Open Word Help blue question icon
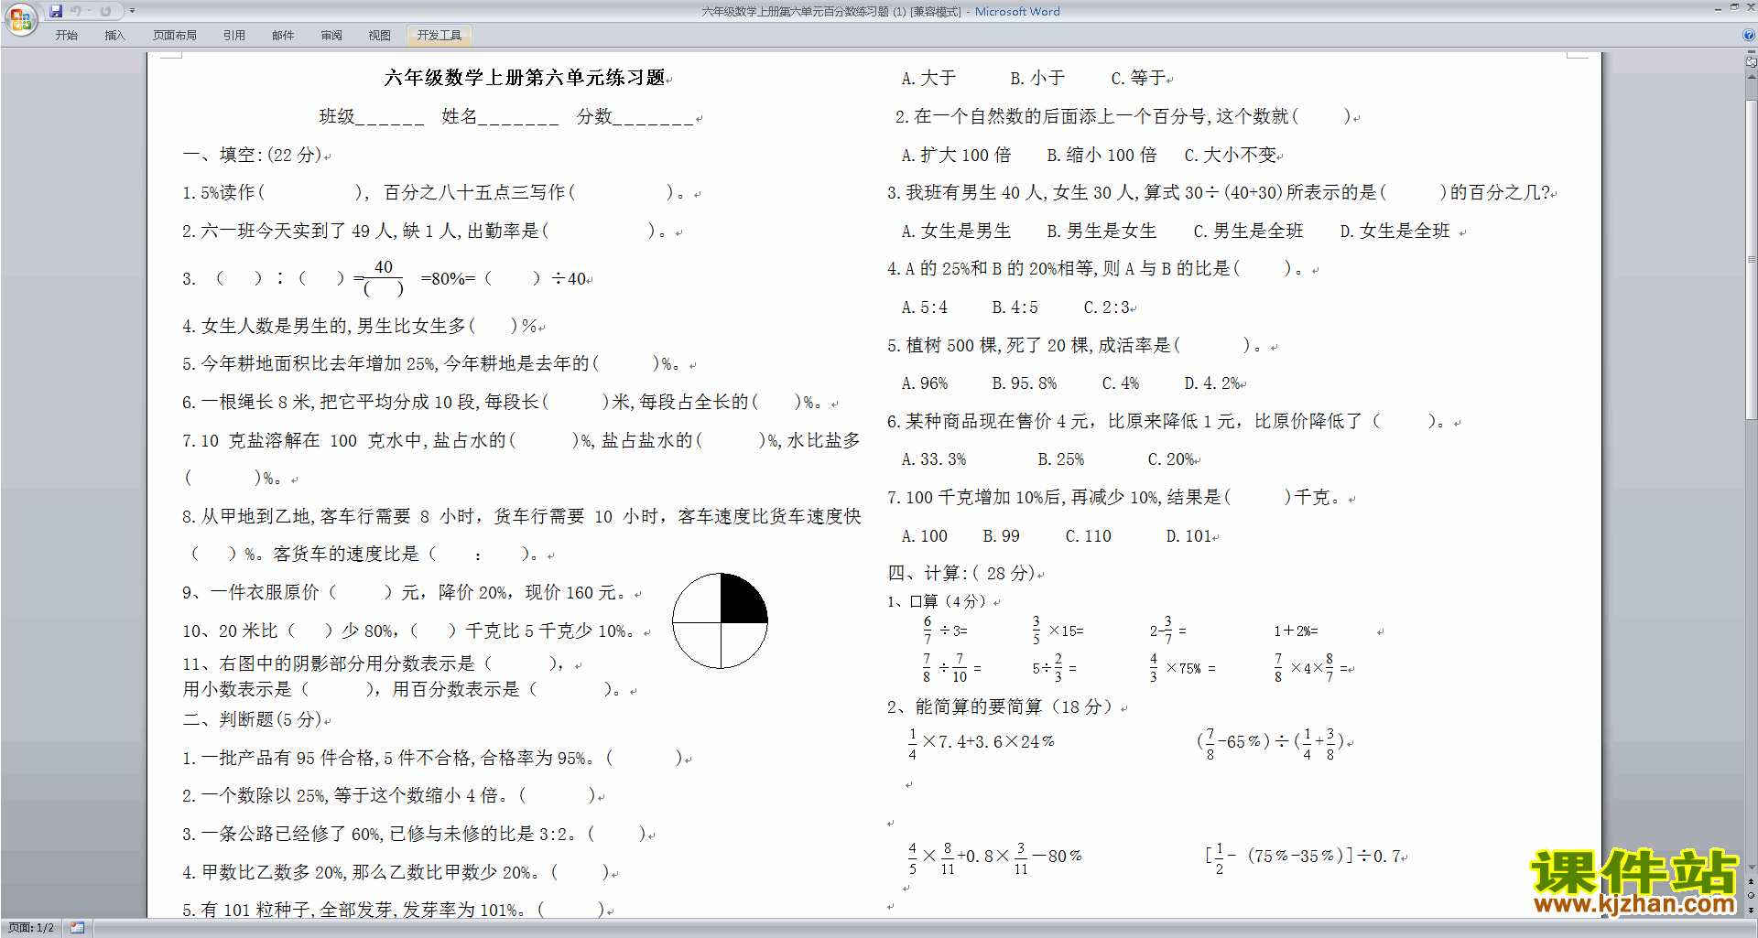The image size is (1758, 938). click(1749, 35)
